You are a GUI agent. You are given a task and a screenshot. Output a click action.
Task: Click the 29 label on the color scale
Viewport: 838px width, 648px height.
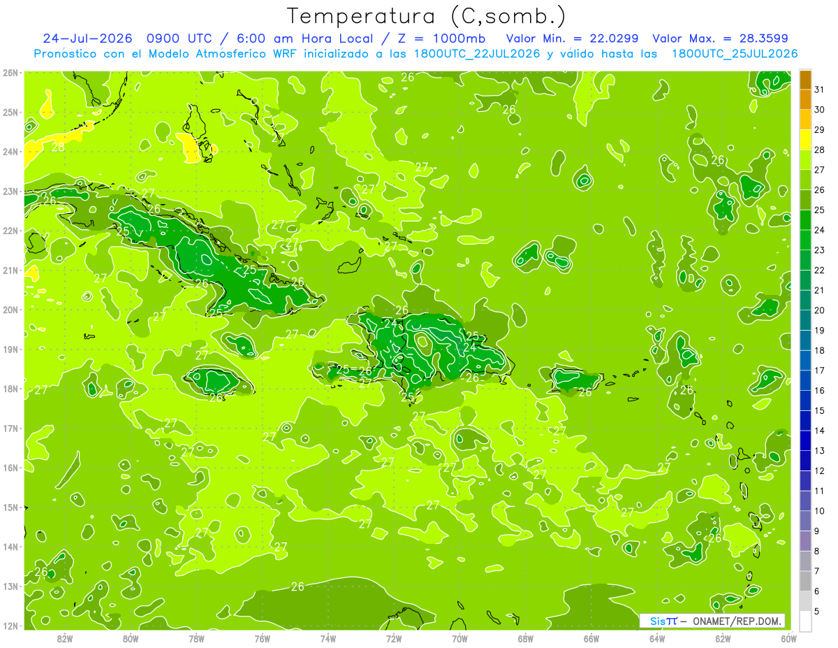819,129
